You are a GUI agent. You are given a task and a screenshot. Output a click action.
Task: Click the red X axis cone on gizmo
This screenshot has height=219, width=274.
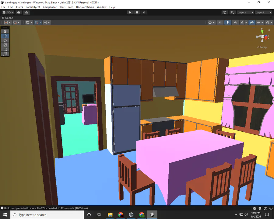point(266,38)
